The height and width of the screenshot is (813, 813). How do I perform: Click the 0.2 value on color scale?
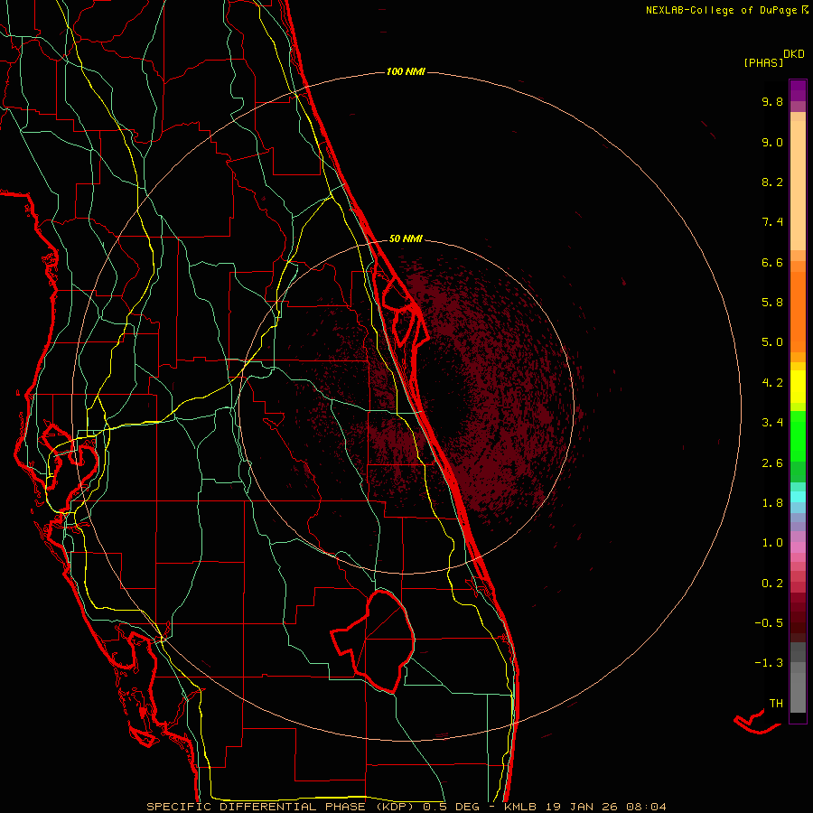point(772,584)
